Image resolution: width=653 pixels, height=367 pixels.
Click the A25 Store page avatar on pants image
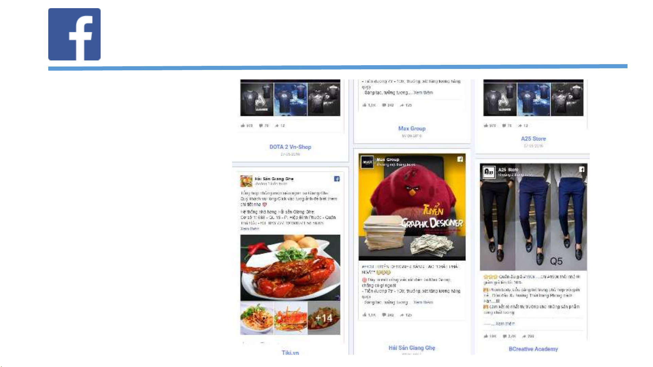point(489,172)
